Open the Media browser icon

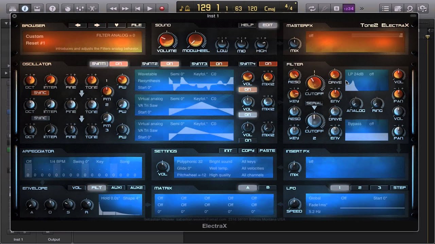[x=422, y=8]
